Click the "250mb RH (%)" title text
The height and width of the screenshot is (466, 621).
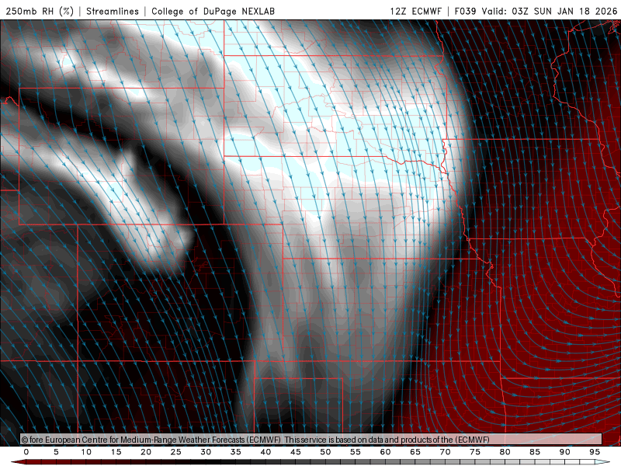click(40, 11)
